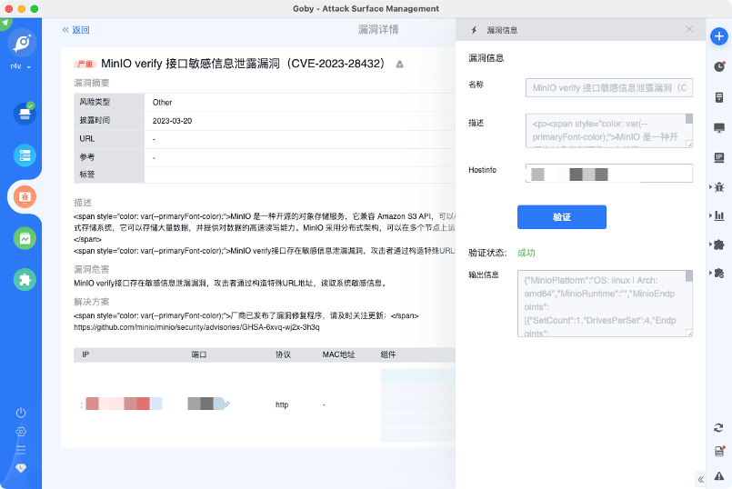Click the 协议 protocol column header
Screen dimensions: 732x489
(x=283, y=354)
